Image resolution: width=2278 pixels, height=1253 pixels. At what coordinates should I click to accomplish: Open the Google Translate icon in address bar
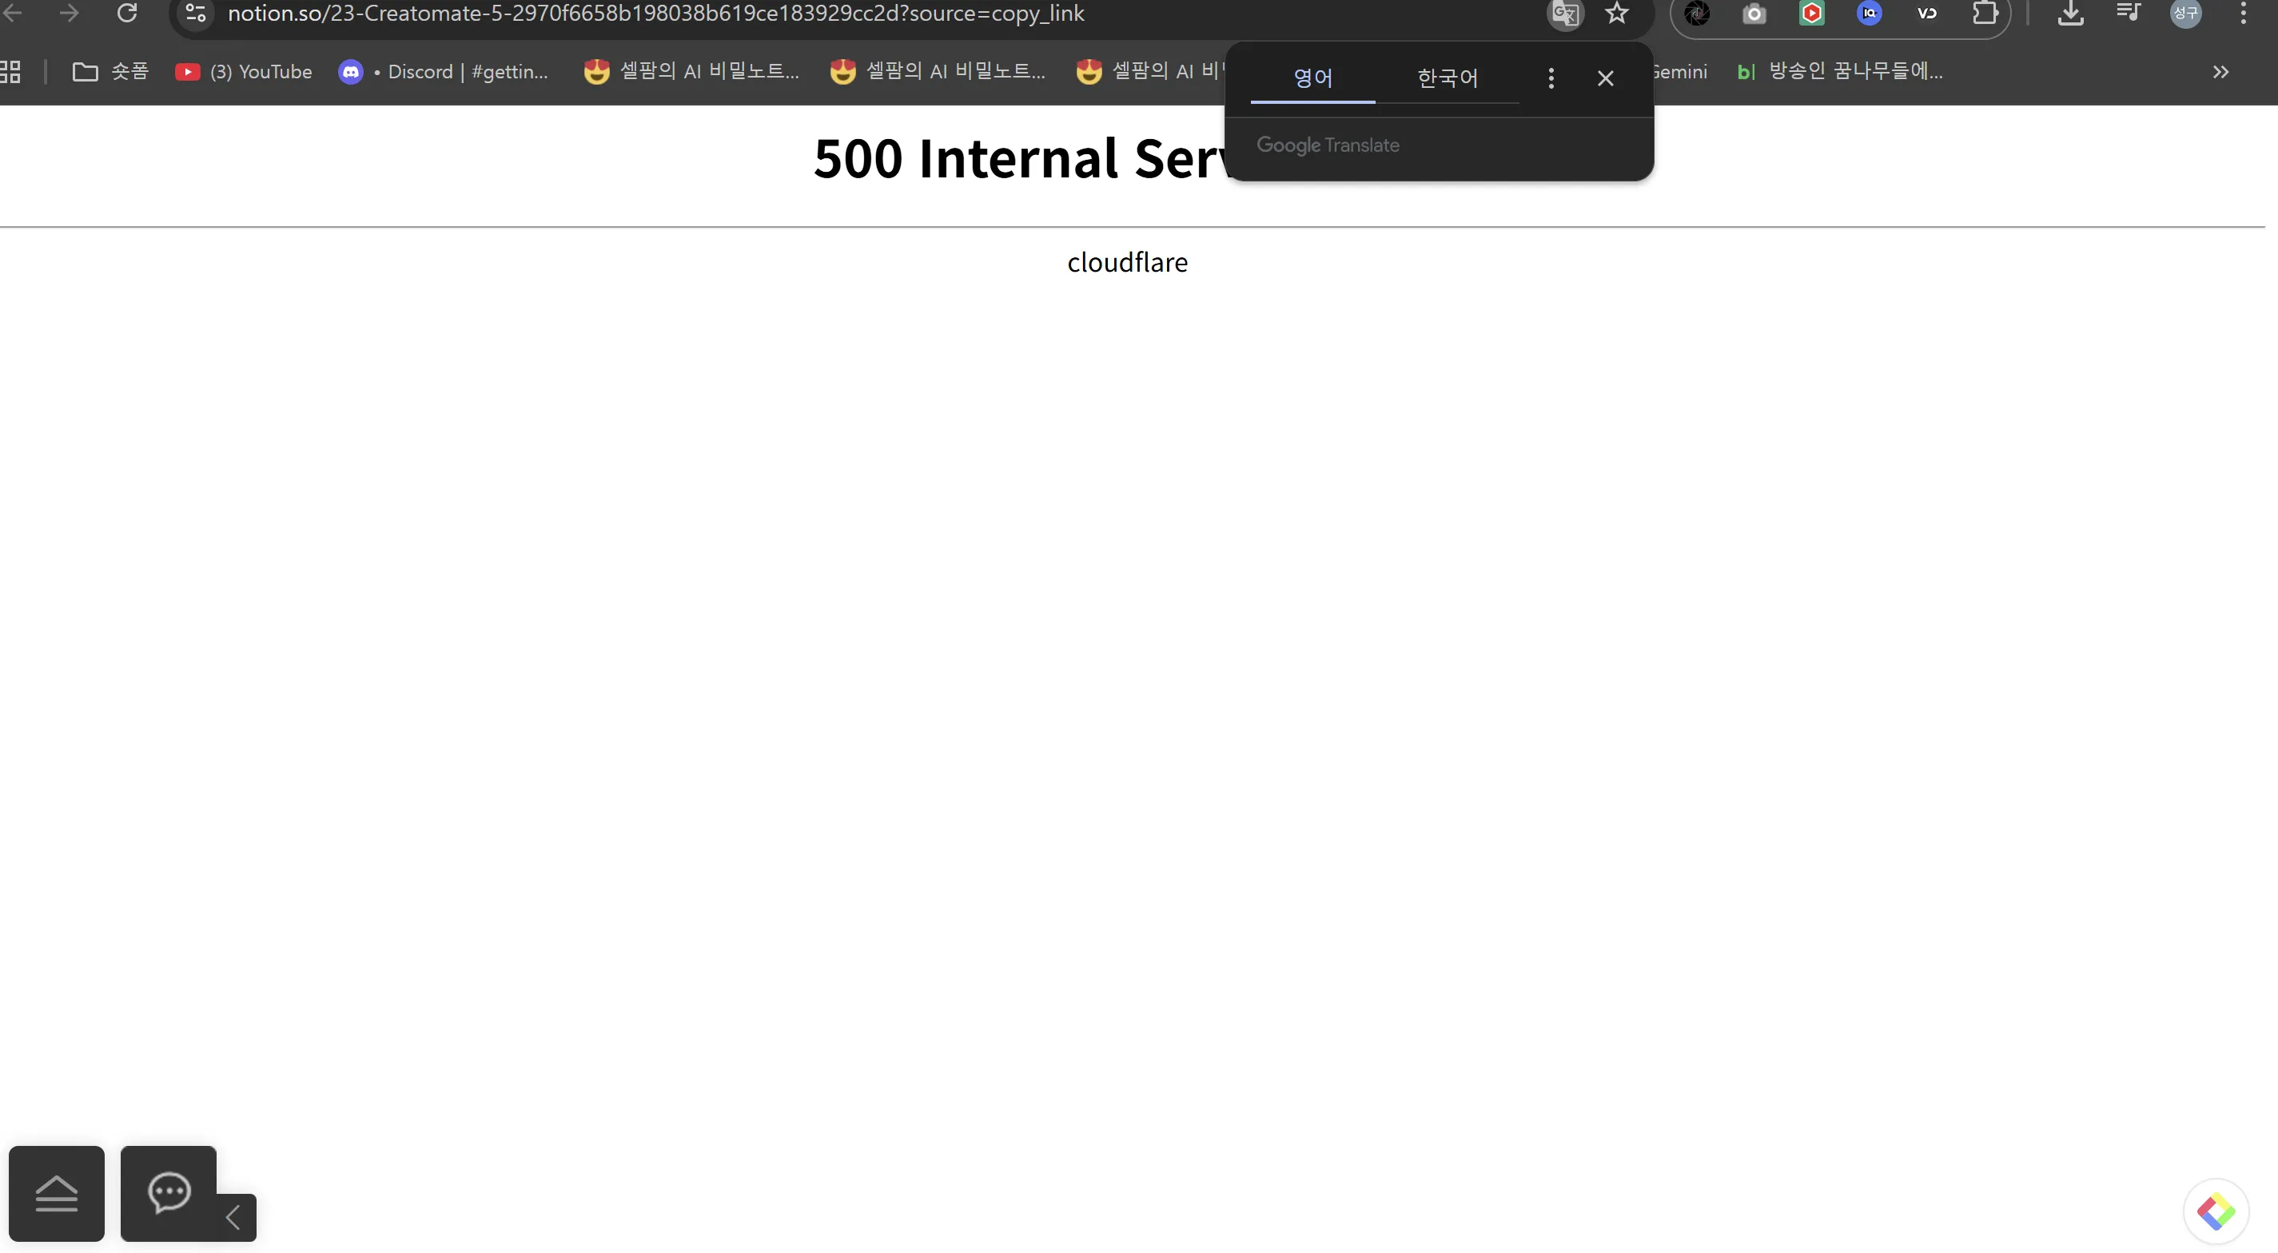pos(1565,14)
